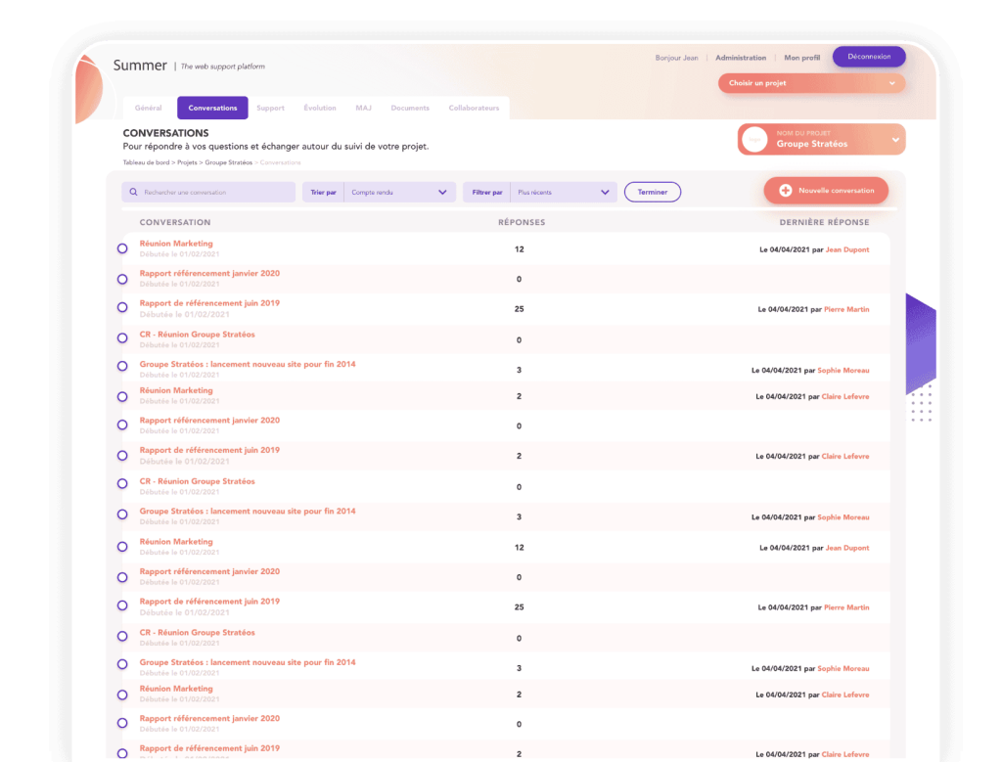Viewport: 1002px width, 762px height.
Task: Tick the first Rapport référencement janvier 2020 radio
Action: point(122,279)
